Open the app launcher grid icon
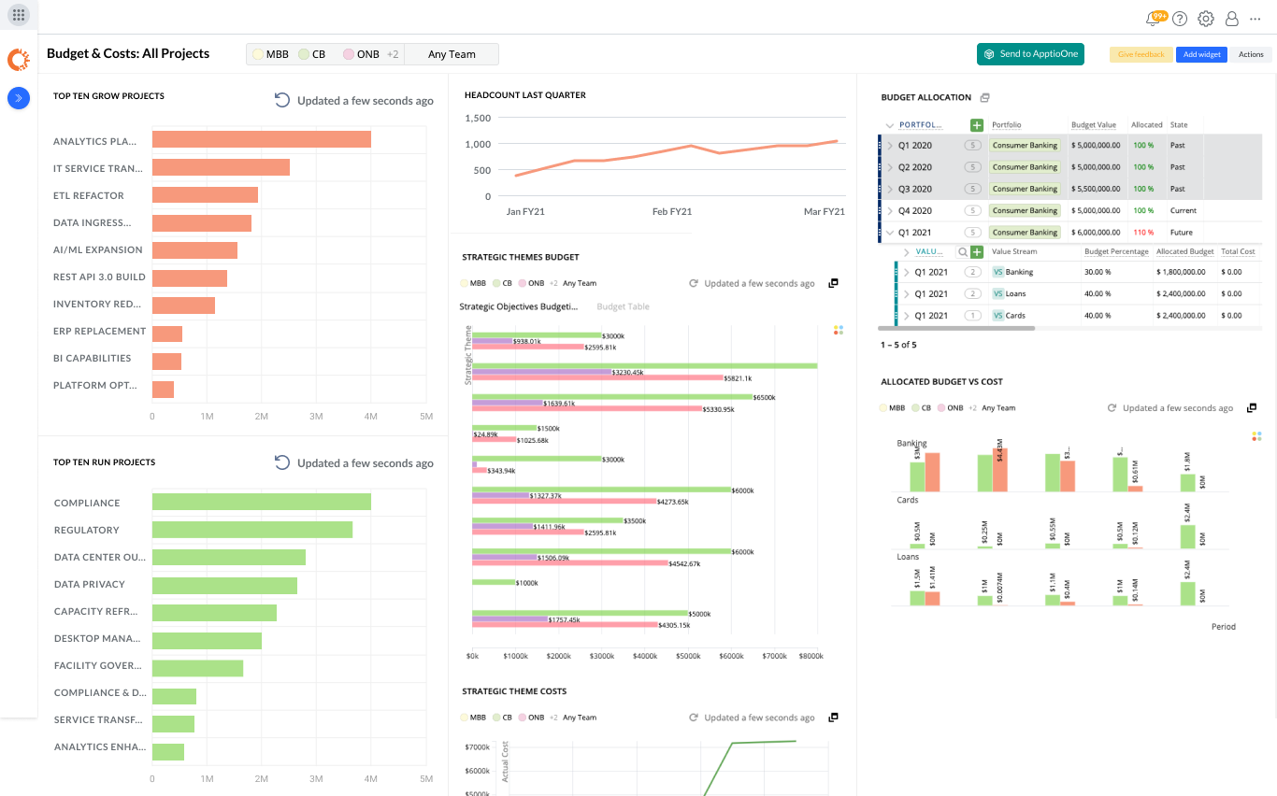Viewport: 1277px width, 796px height. pos(19,15)
